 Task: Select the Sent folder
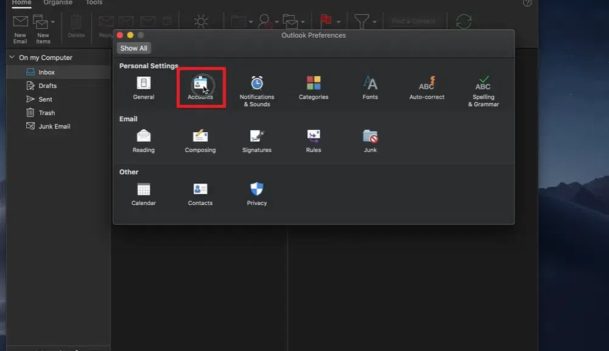[x=58, y=99]
